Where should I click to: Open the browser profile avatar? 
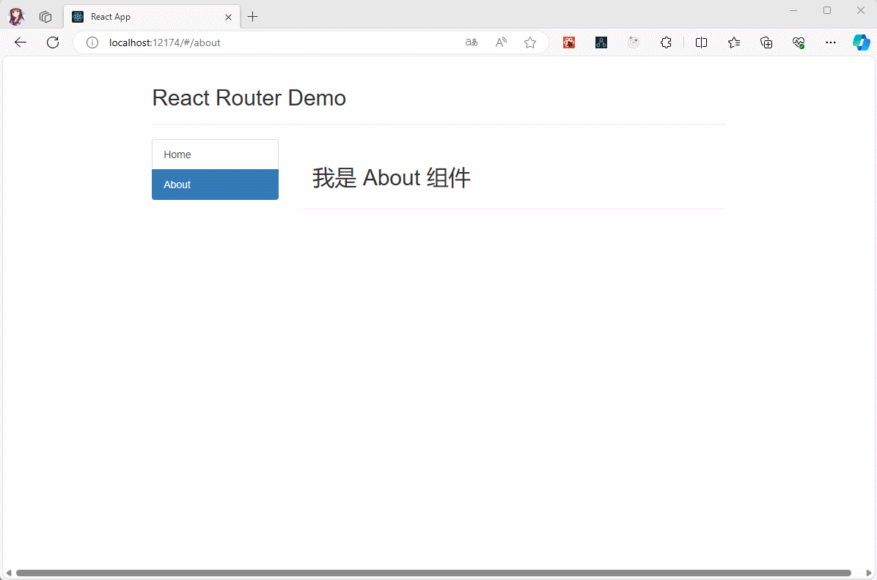tap(16, 16)
